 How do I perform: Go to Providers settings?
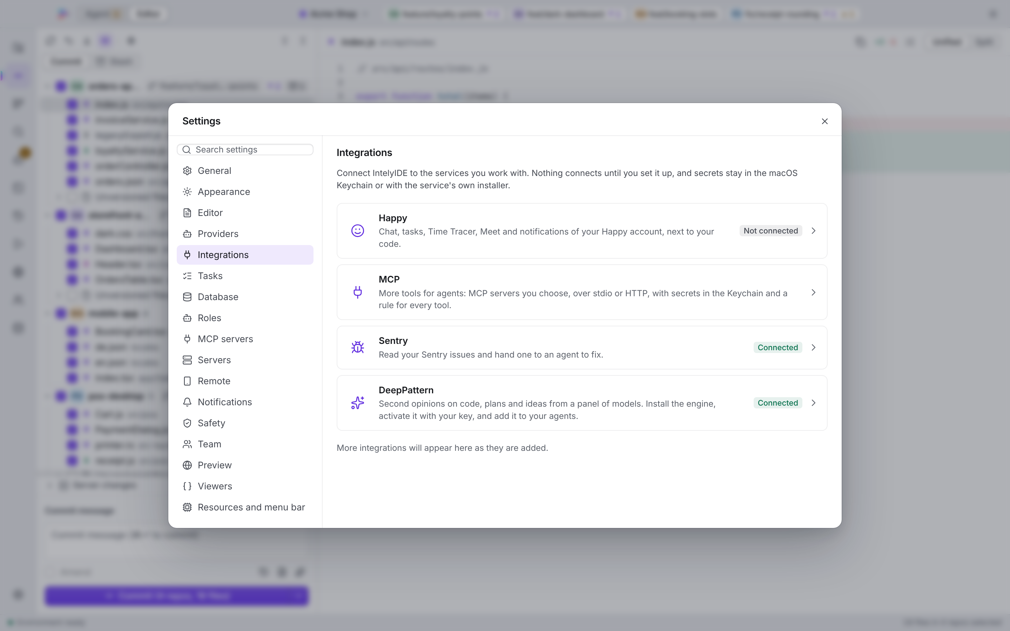[x=245, y=234]
